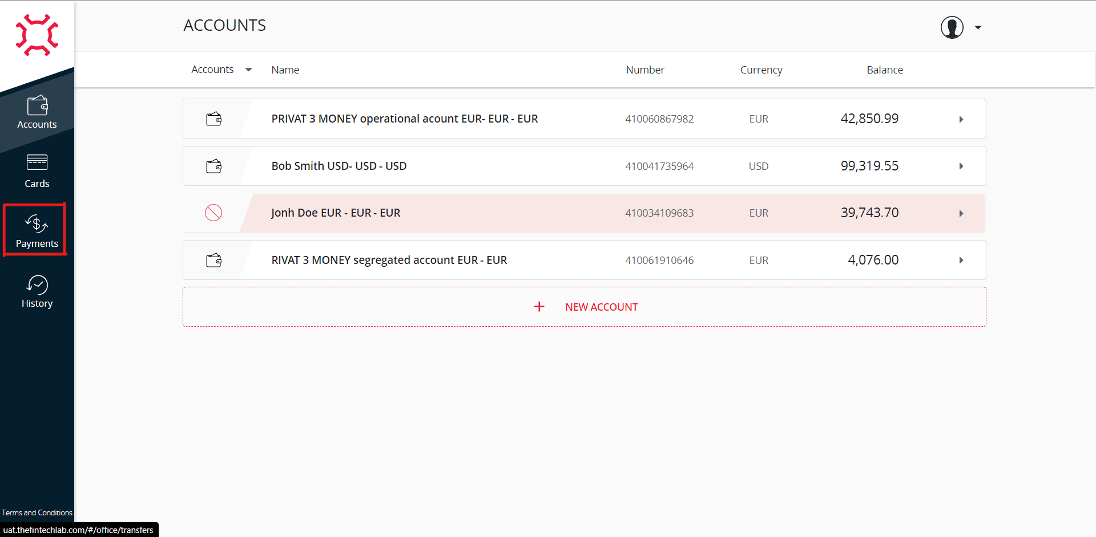
Task: Click wallet icon of PRIVAT 3 MONEY operational
Action: tap(214, 119)
